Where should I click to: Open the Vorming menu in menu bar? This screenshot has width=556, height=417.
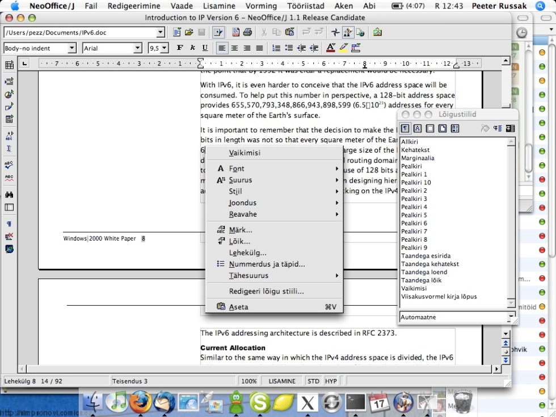261,6
